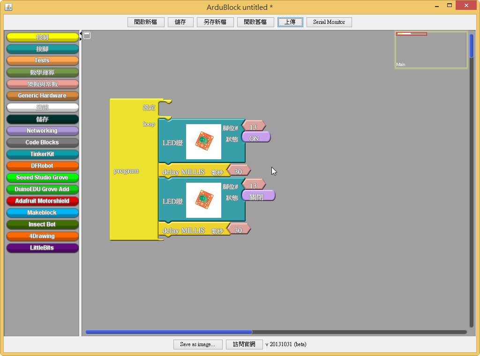Click the page collapse icon at canvas corner
The height and width of the screenshot is (356, 480).
click(x=87, y=35)
